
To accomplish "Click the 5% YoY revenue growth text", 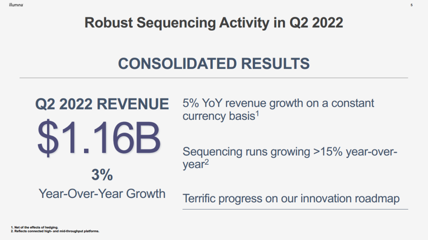I will (x=278, y=109).
